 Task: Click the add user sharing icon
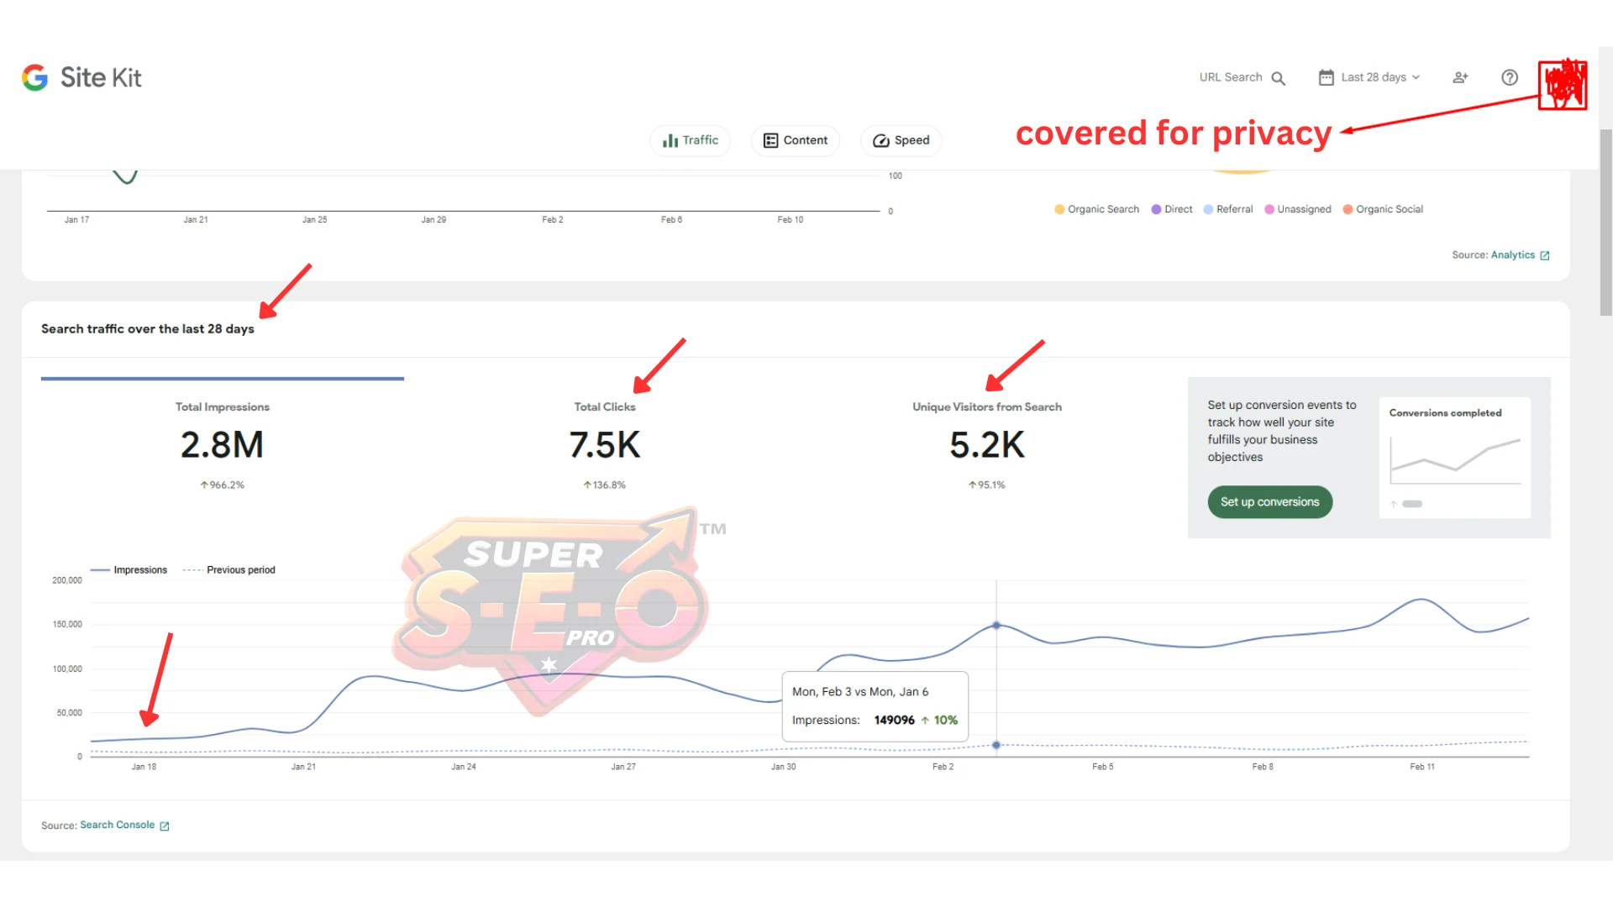pyautogui.click(x=1460, y=77)
